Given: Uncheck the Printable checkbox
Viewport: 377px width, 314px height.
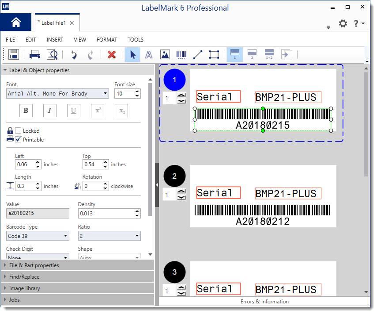Looking at the screenshot, I should coord(19,139).
